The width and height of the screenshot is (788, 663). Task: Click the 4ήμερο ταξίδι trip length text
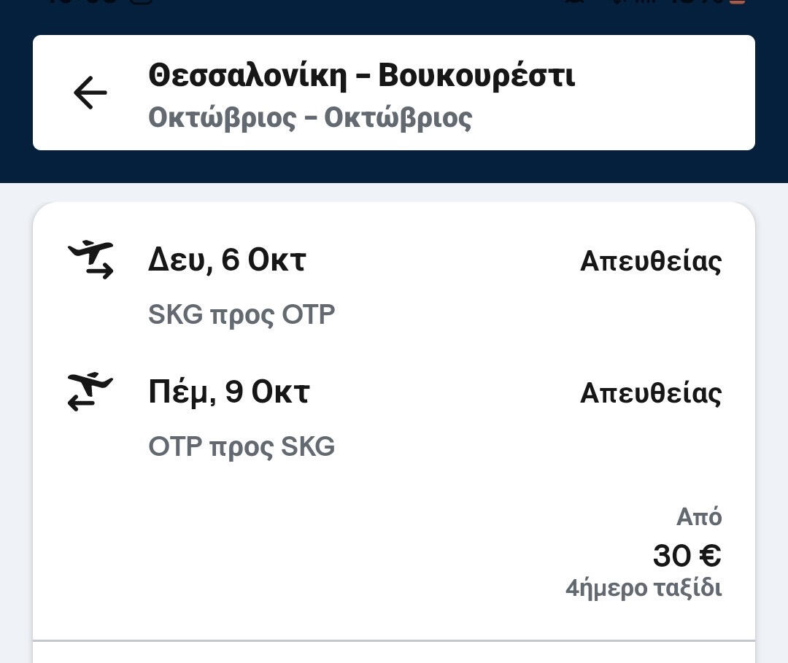click(644, 588)
